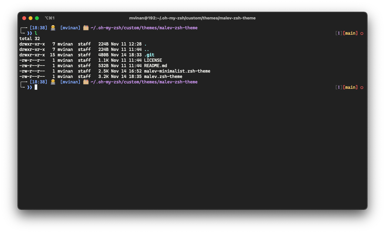Click the blinking terminal cursor
This screenshot has height=233, width=385.
pos(36,87)
